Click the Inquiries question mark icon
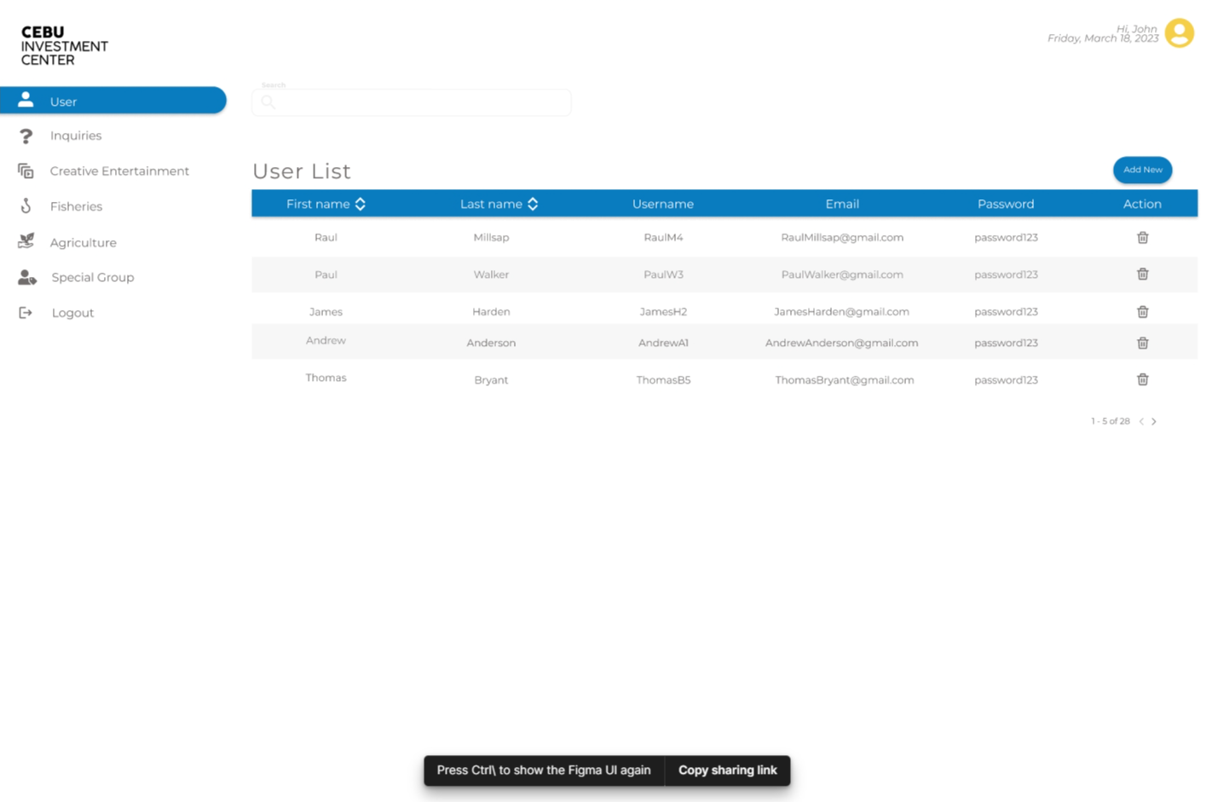The height and width of the screenshot is (802, 1212). click(x=26, y=136)
